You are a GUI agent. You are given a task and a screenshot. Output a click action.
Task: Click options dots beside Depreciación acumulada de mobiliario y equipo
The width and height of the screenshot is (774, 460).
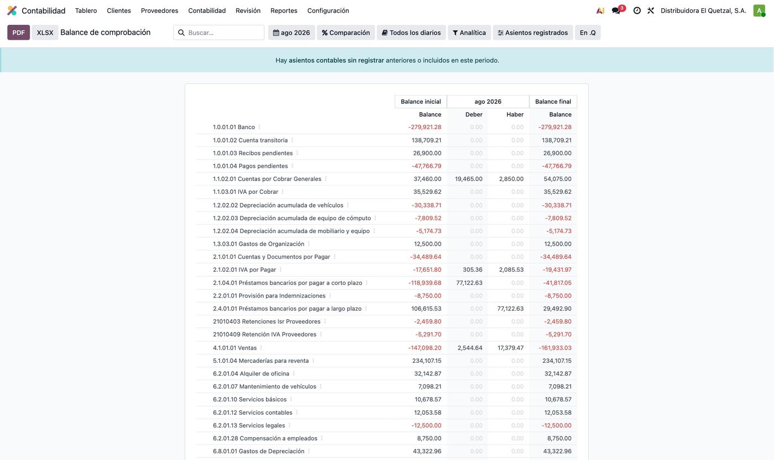pos(374,231)
